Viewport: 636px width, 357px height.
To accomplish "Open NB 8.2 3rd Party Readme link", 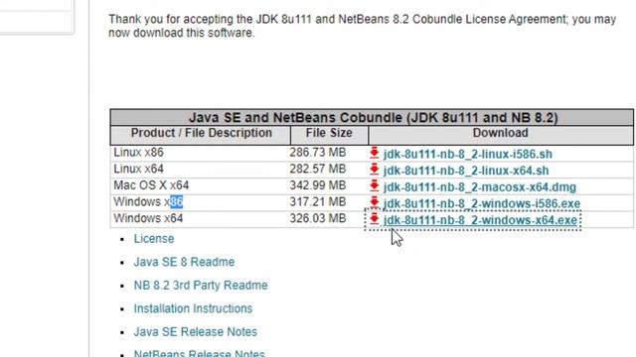I will click(201, 286).
